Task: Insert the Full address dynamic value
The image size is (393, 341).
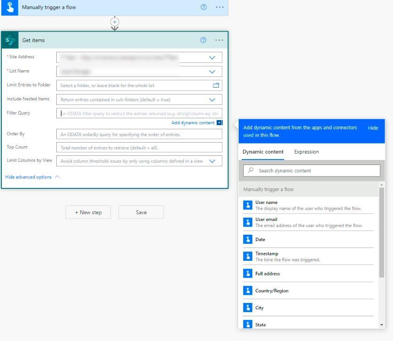Action: click(x=308, y=273)
